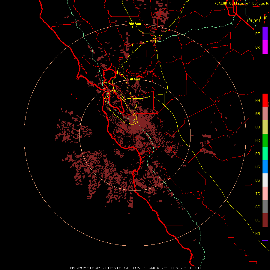The image size is (270, 270).
Task: Click the 'HHC' product label
Action: (263, 18)
